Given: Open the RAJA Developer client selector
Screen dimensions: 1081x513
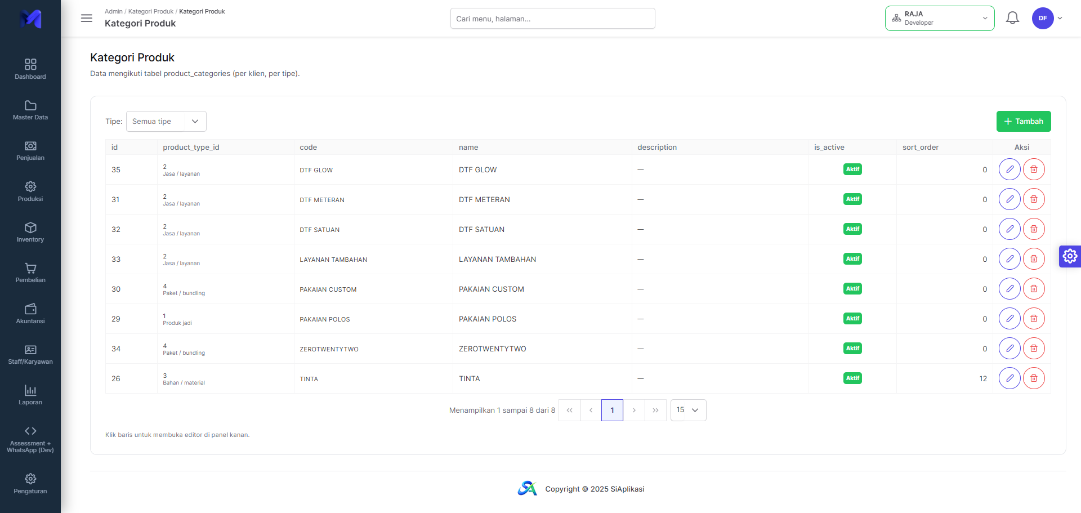Looking at the screenshot, I should pyautogui.click(x=940, y=18).
